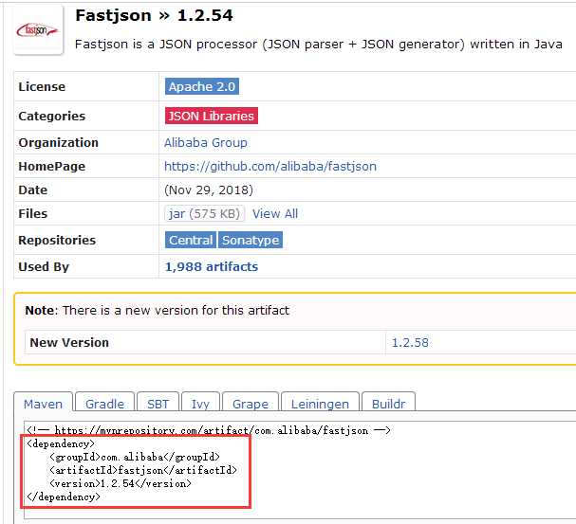The height and width of the screenshot is (524, 576).
Task: Switch to the Maven tab
Action: 43,404
